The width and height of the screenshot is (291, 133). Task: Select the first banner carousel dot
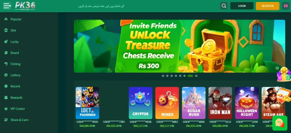(x=163, y=76)
